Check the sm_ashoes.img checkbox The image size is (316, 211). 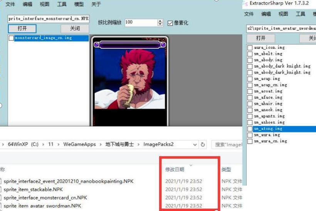(250, 122)
